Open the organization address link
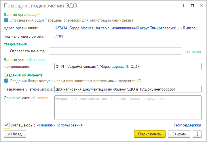This screenshot has width=207, height=142. click(127, 28)
